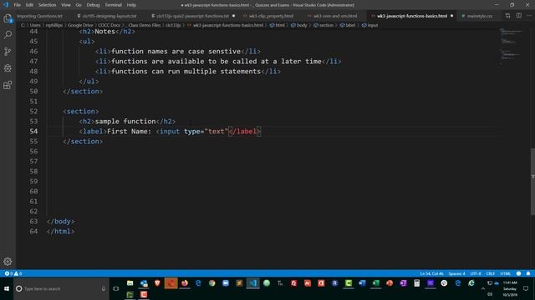
Task: Switch to cis195-designing-layouts.txt tab
Action: (x=107, y=16)
